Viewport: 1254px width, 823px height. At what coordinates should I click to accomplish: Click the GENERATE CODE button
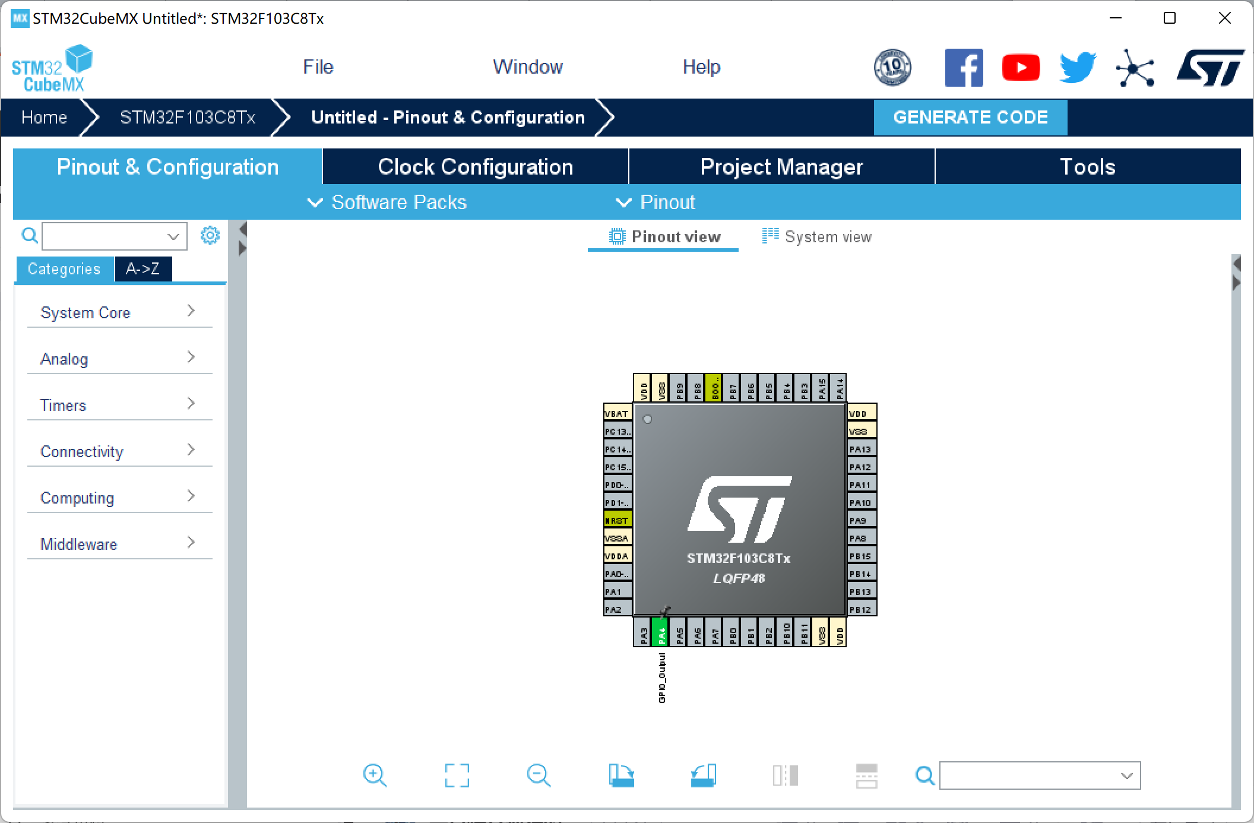click(970, 117)
